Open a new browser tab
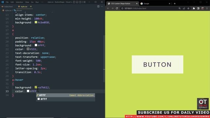The height and width of the screenshot is (118, 210). (175, 4)
